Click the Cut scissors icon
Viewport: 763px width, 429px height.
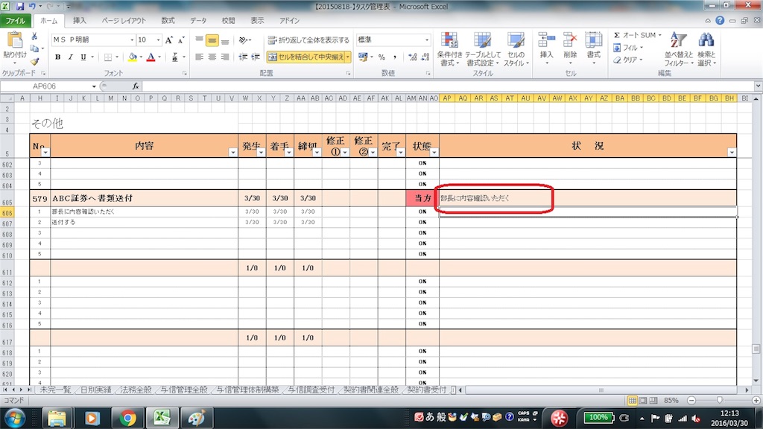(34, 36)
